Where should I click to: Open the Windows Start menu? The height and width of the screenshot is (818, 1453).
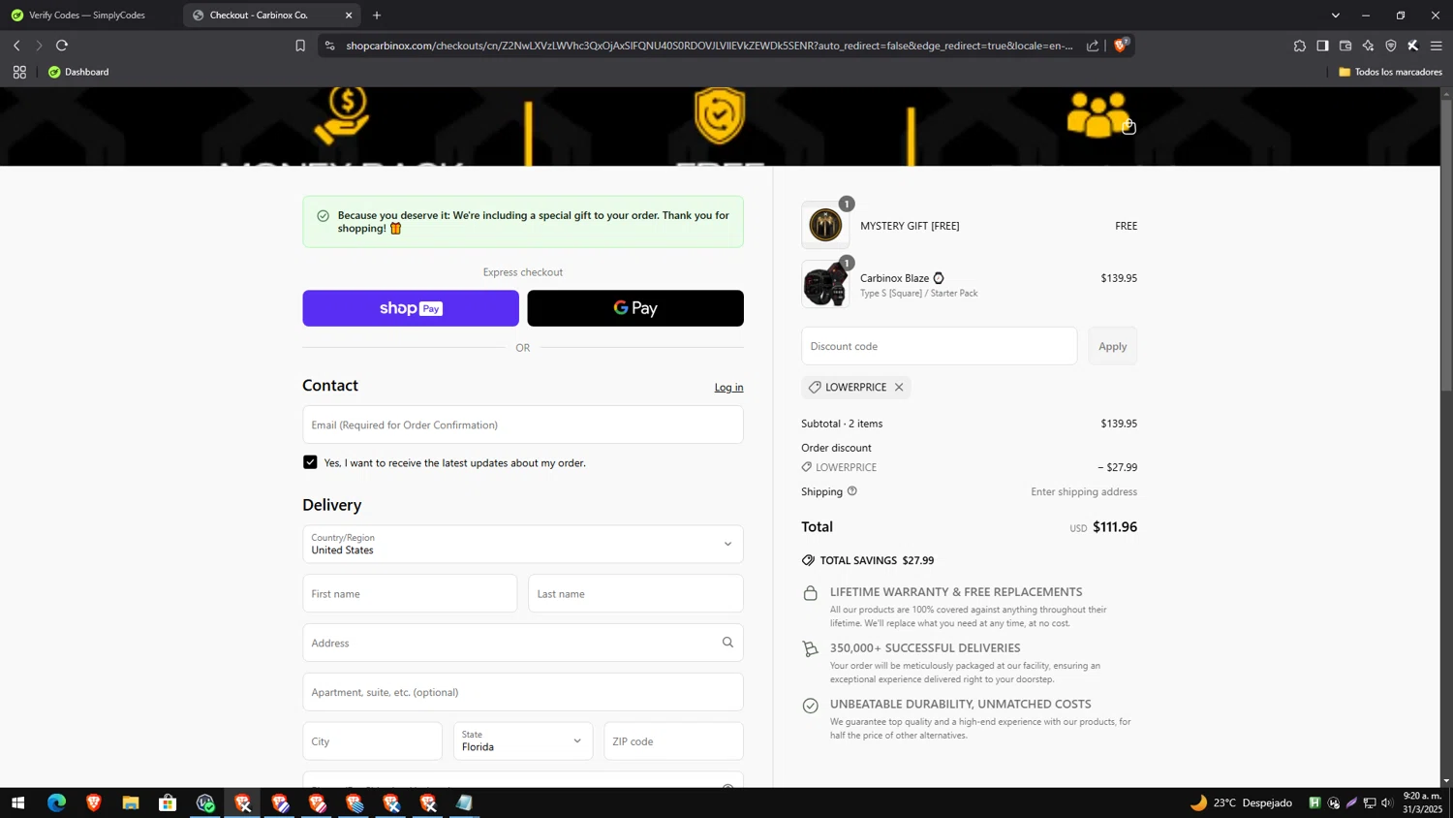[x=17, y=802]
